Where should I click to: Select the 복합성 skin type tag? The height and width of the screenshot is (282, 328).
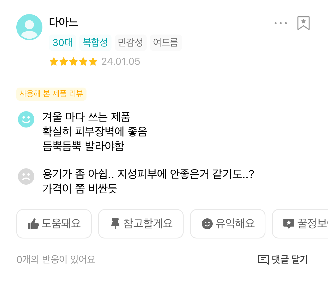[95, 43]
